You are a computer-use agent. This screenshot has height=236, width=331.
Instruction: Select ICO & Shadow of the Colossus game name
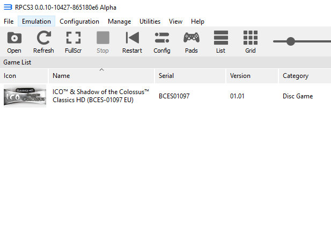tap(101, 96)
